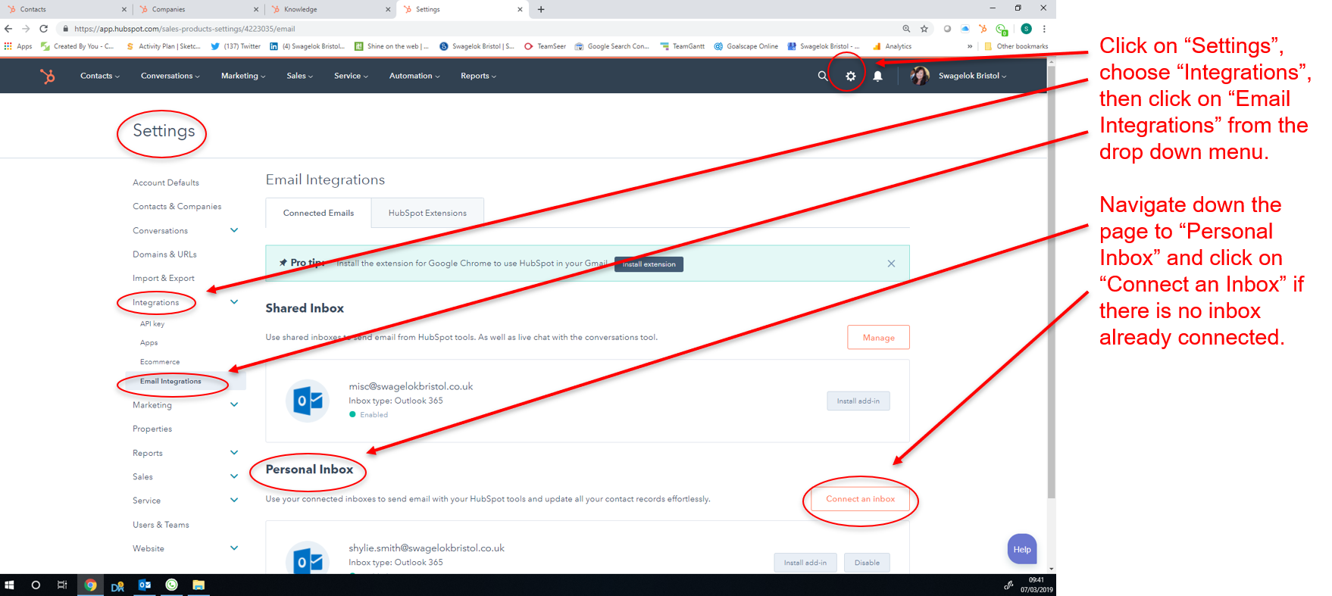Expand the Sales chevron in settings sidebar

pos(234,476)
